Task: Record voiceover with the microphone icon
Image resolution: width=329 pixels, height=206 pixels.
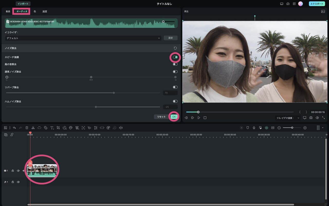Action: 254,128
